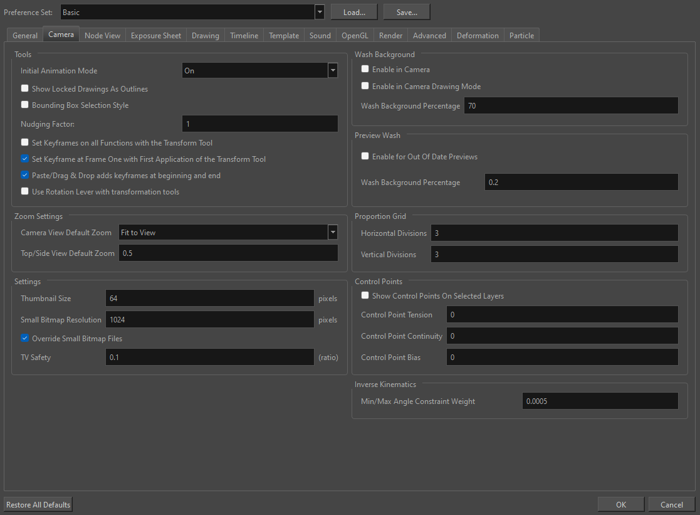Enable for Out Of Date Previews
This screenshot has height=515, width=700.
365,156
